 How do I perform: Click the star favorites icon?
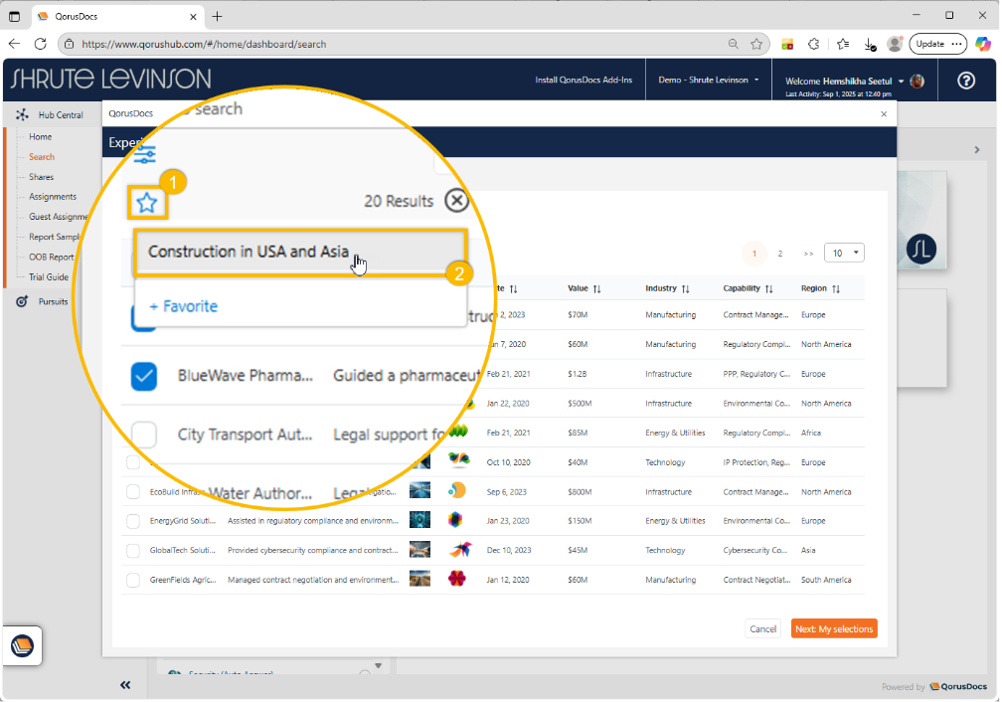pos(147,203)
